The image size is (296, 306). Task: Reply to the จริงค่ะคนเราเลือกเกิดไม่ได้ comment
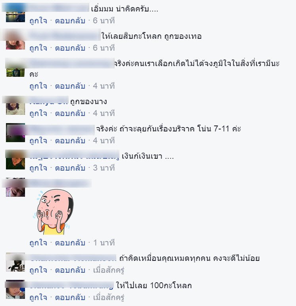(70, 86)
